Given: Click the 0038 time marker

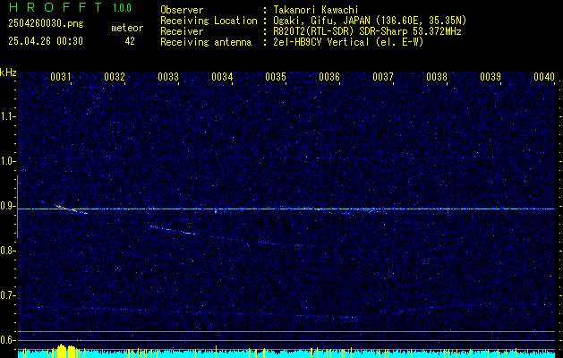Looking at the screenshot, I should (x=437, y=77).
